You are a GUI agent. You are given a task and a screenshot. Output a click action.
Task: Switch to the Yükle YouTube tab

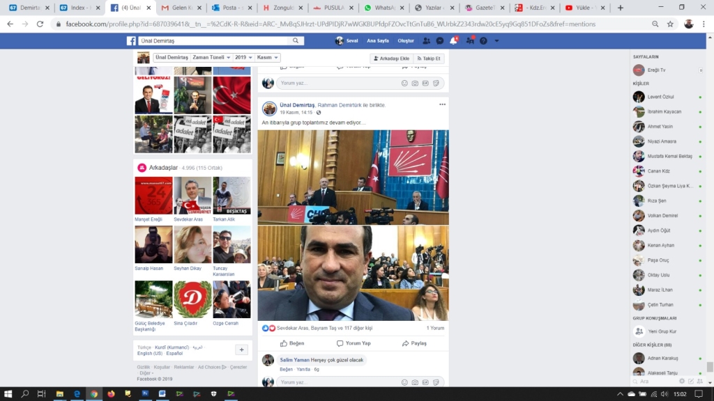[x=585, y=8]
